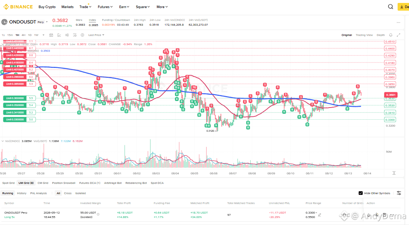Image resolution: width=409 pixels, height=225 pixels.
Task: Filter grids by All margin modes
Action: (58, 193)
